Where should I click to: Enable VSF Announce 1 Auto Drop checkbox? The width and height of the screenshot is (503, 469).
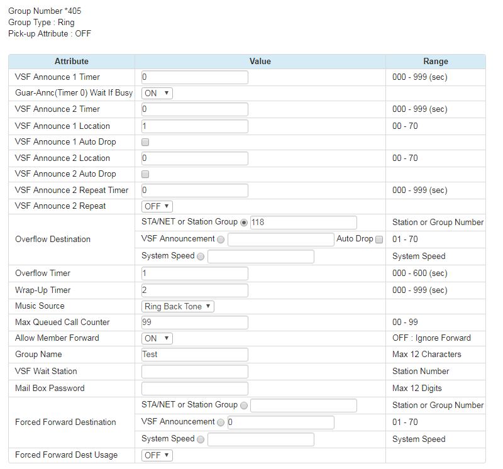click(x=145, y=142)
